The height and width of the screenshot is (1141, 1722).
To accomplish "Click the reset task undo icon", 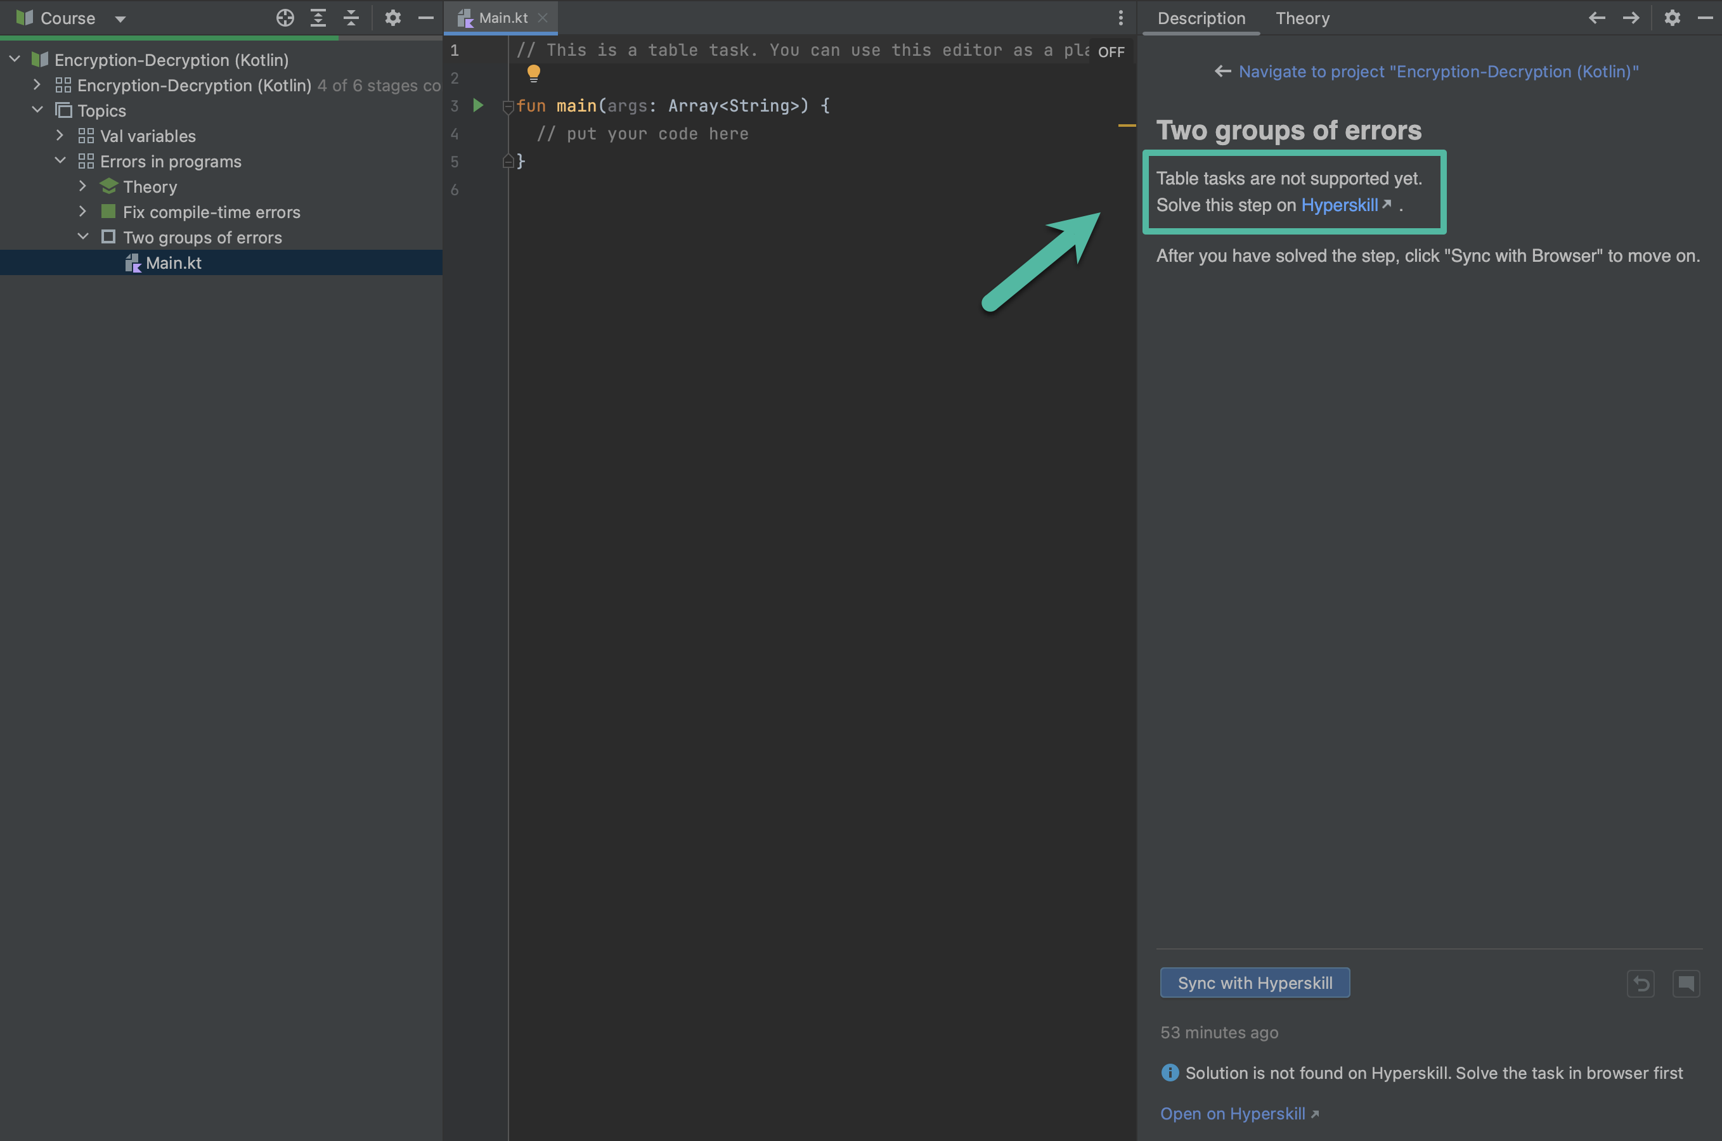I will [x=1640, y=984].
